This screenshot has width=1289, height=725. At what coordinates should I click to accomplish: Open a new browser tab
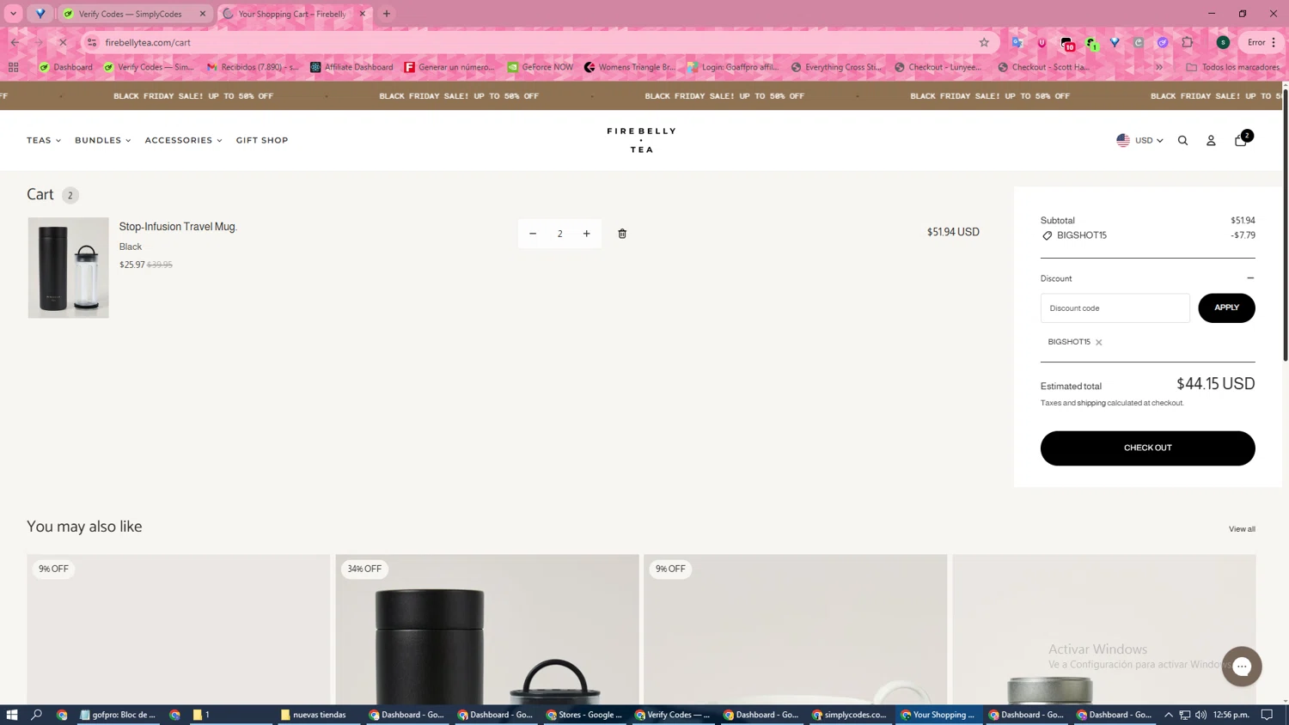point(387,14)
